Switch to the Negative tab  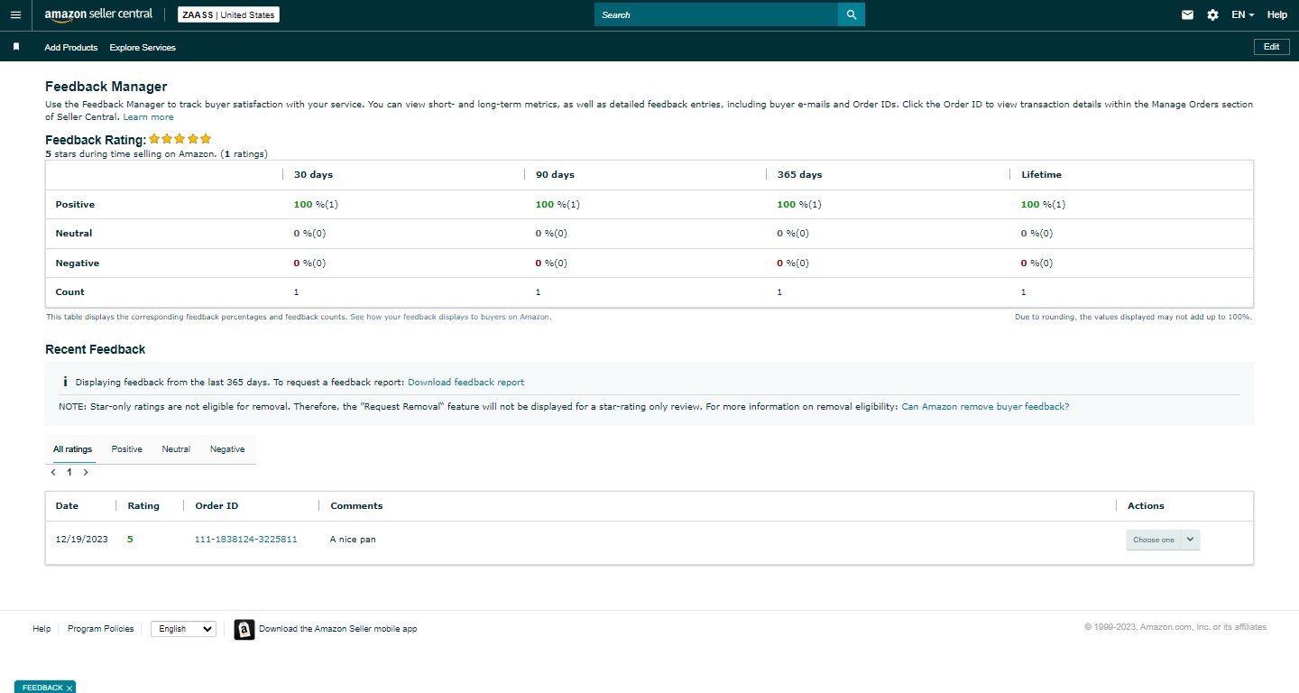pos(227,448)
